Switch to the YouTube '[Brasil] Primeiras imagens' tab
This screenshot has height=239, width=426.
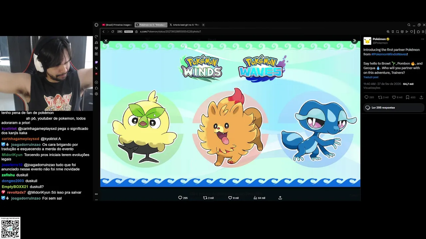[x=117, y=25]
